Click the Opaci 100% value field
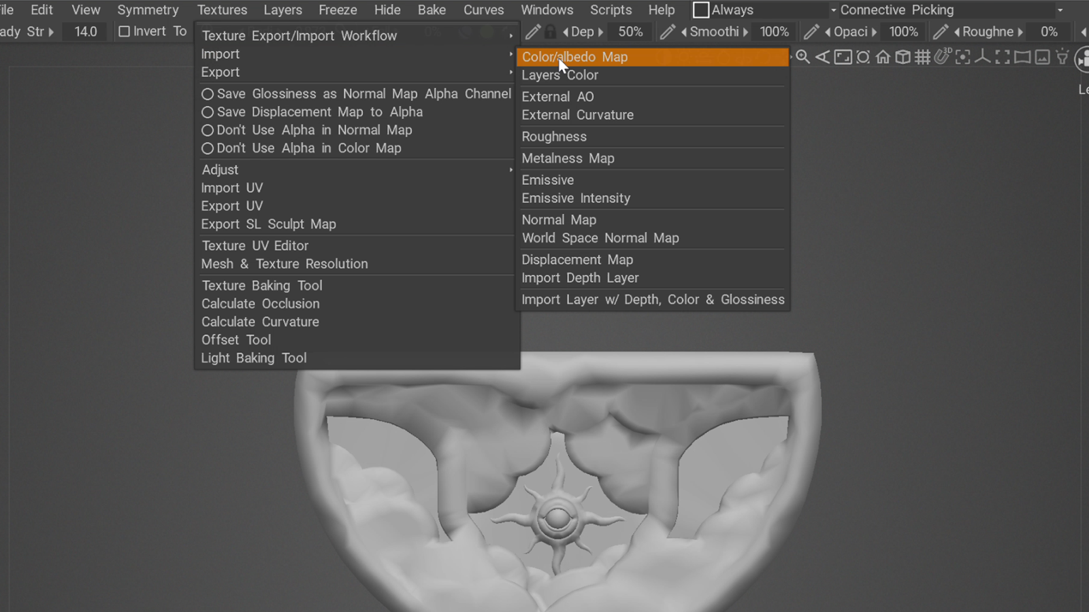The height and width of the screenshot is (612, 1089). point(903,32)
